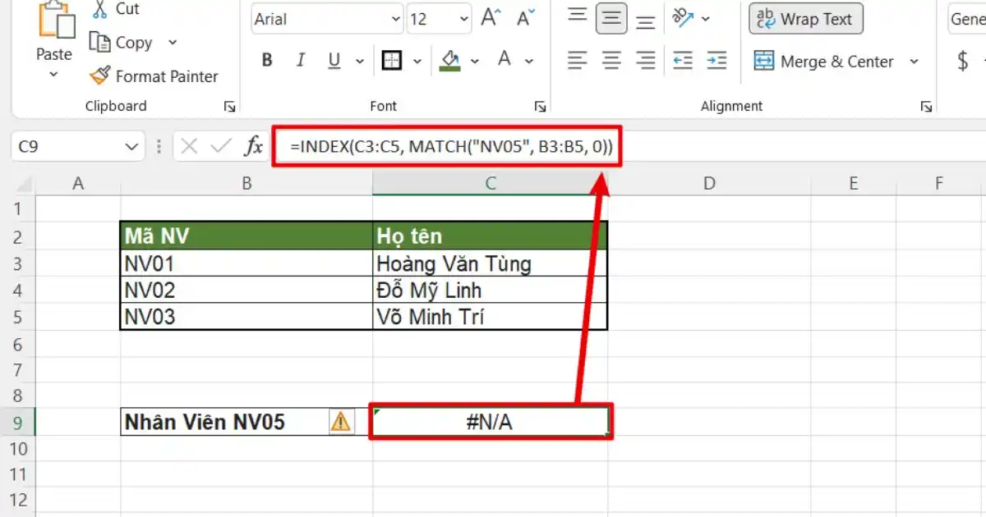Click the Increase Indent icon

tap(716, 60)
